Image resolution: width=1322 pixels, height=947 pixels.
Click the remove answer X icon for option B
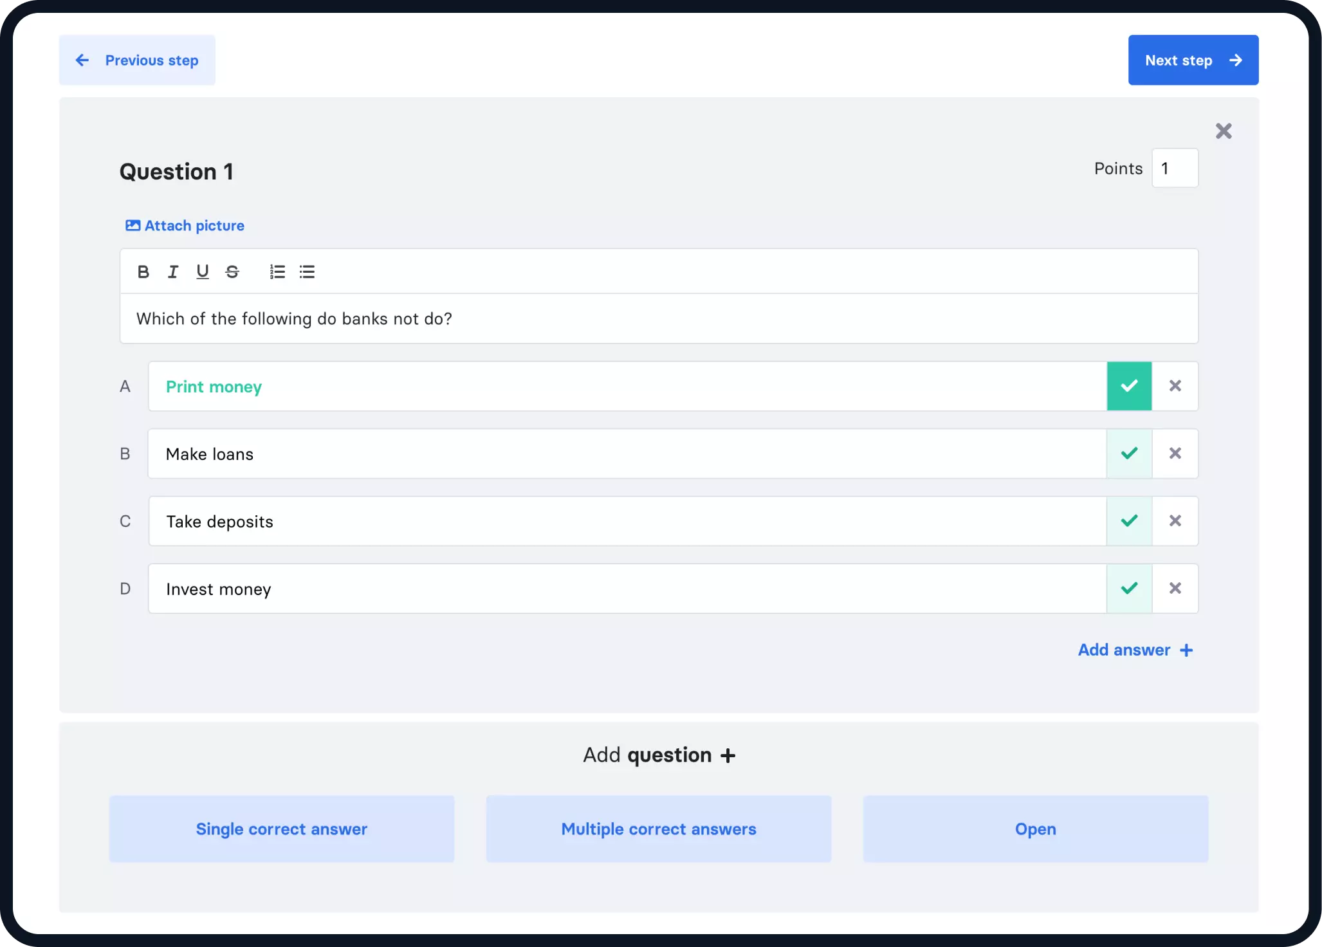[x=1175, y=453]
